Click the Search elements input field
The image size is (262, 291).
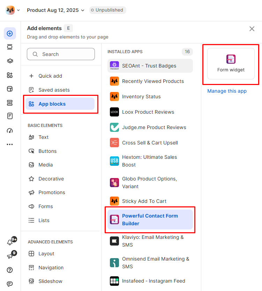coord(61,54)
